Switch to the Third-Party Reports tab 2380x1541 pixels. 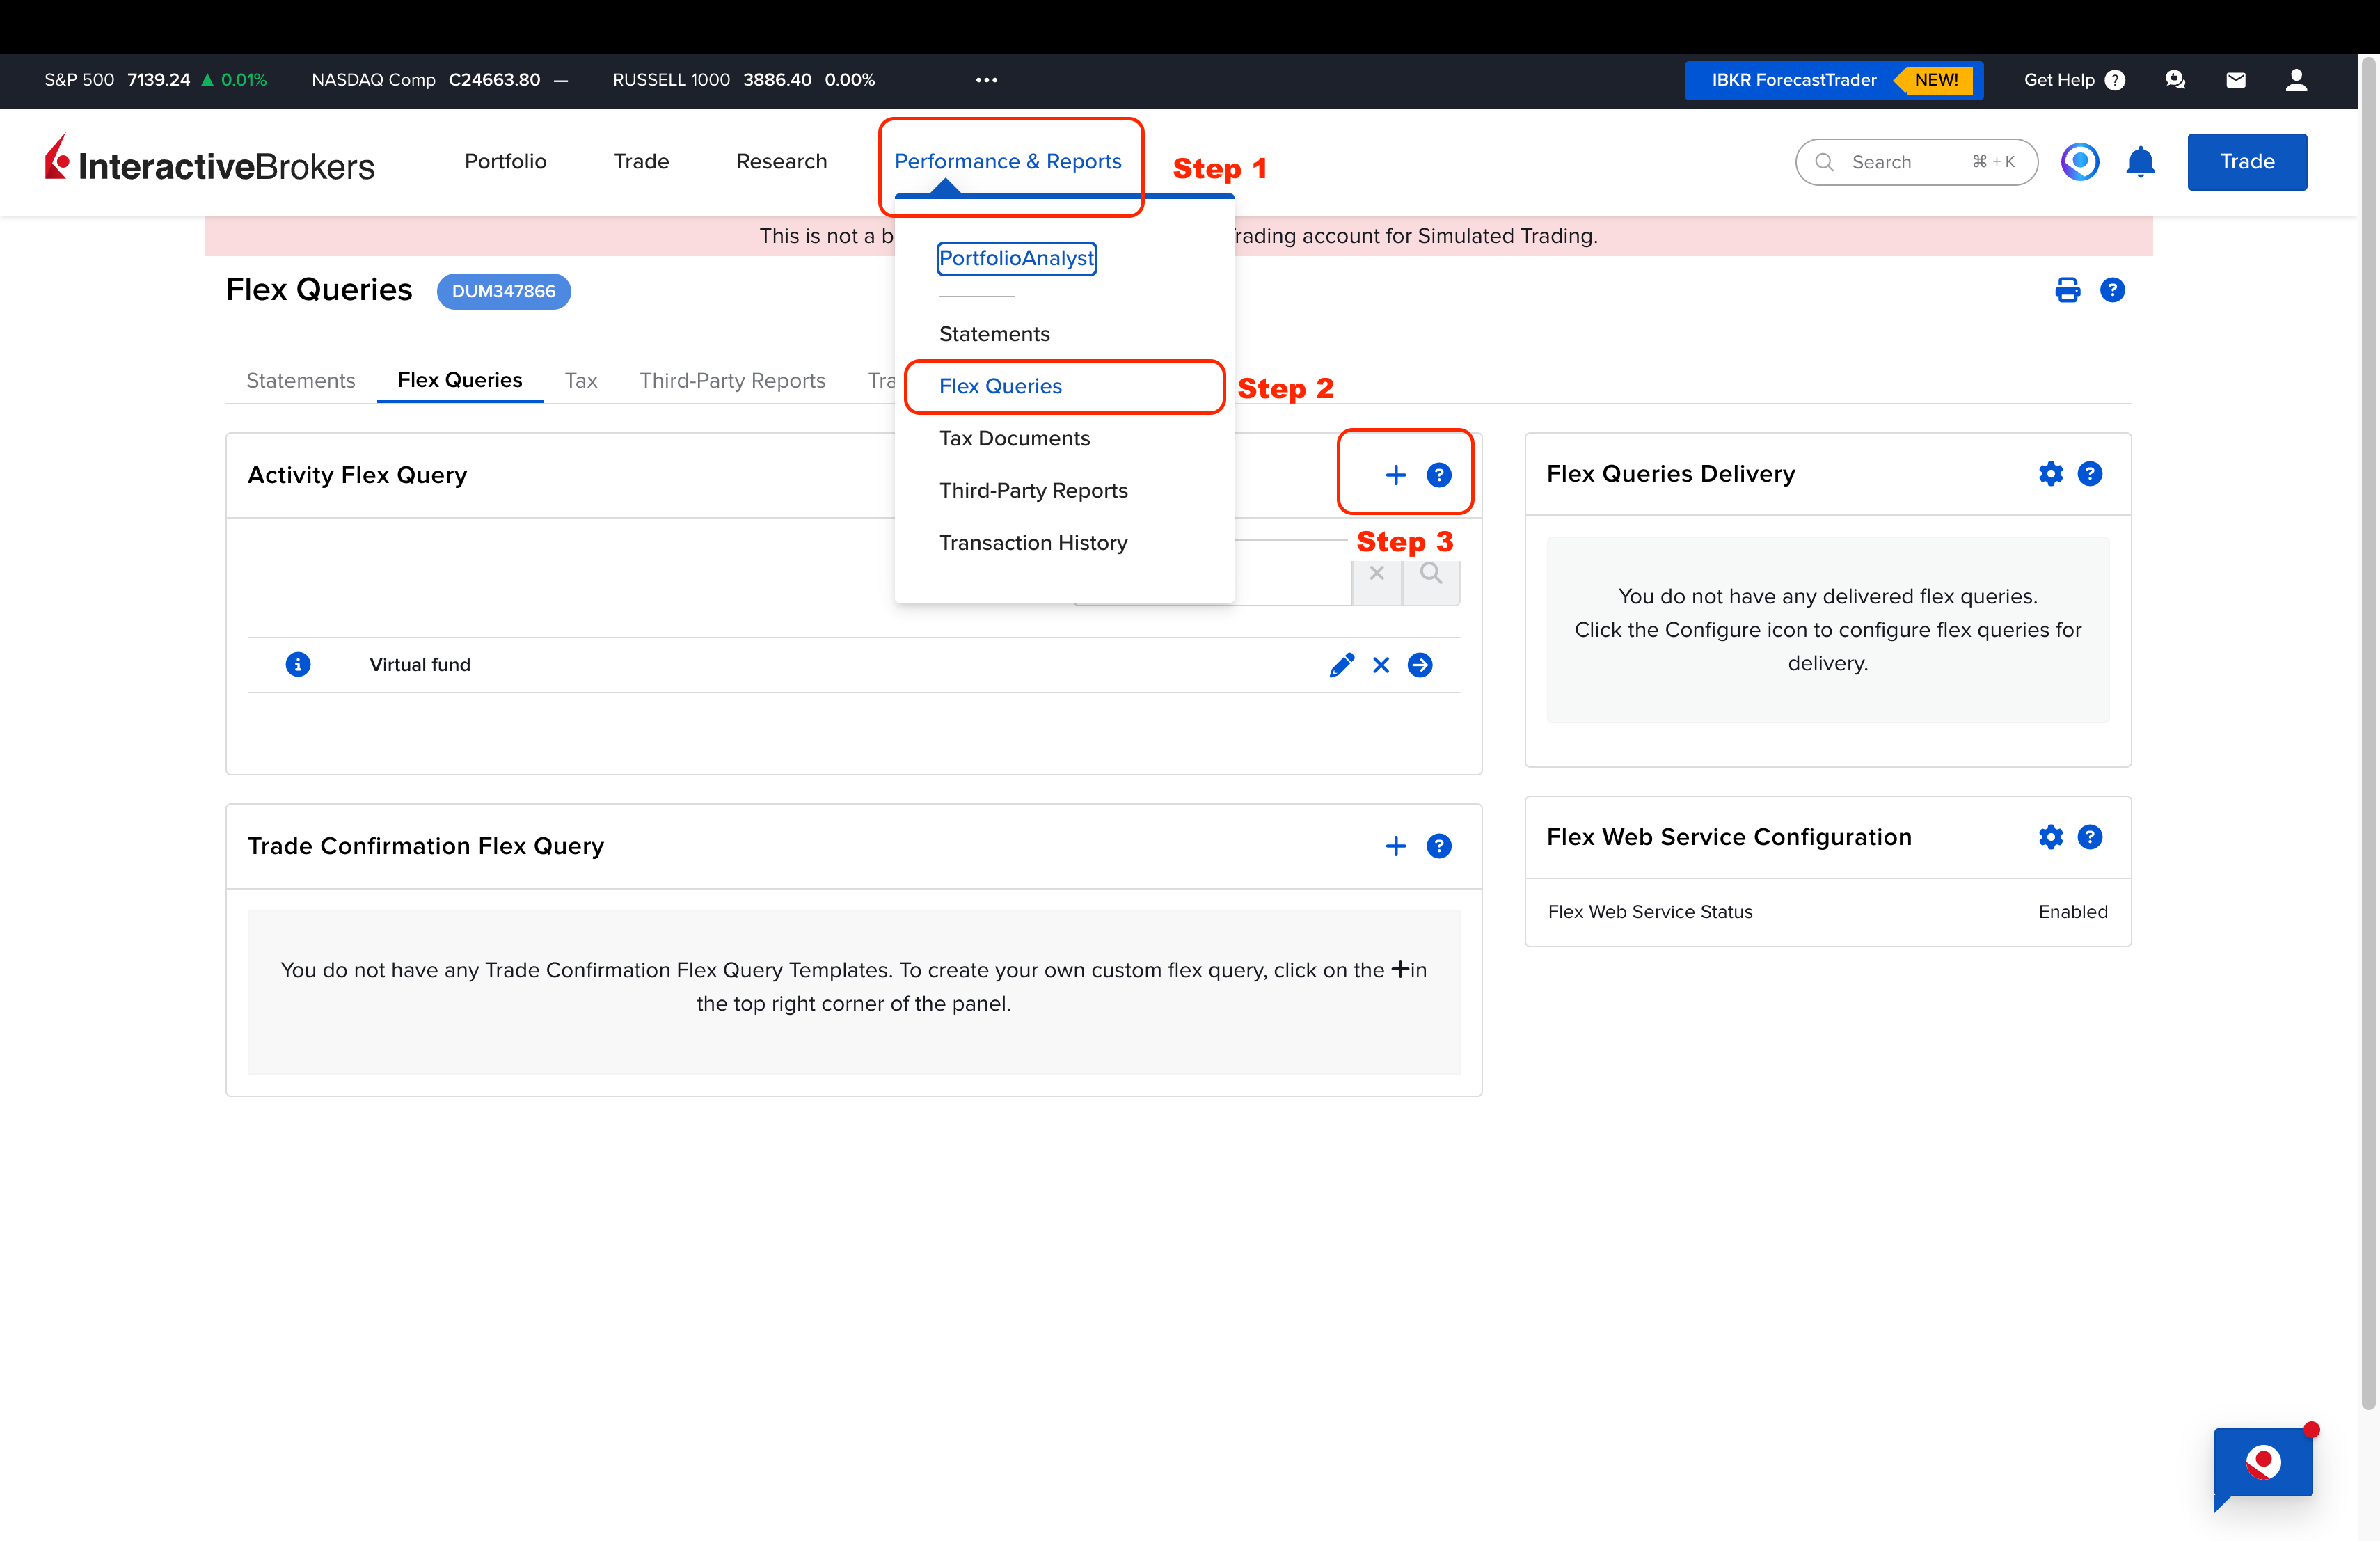pos(732,380)
